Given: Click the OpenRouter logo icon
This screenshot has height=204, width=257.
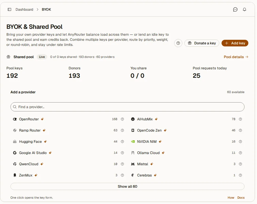Looking at the screenshot, I should click(x=15, y=119).
